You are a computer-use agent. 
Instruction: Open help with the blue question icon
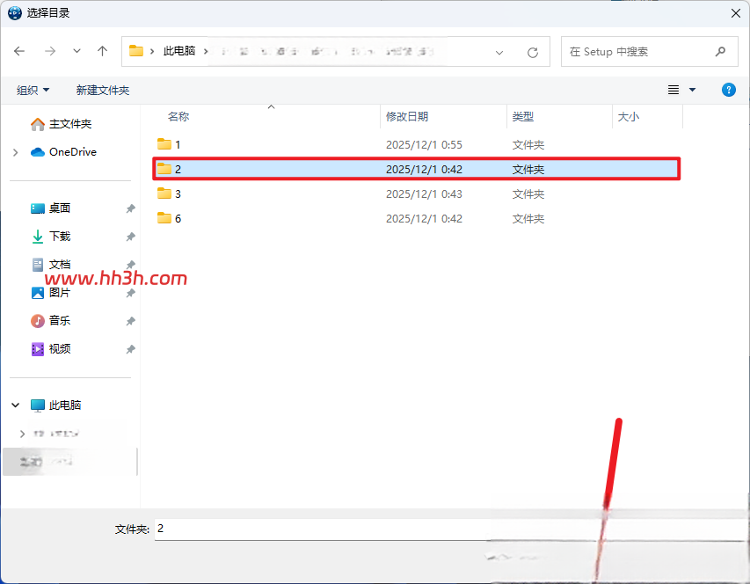(729, 90)
